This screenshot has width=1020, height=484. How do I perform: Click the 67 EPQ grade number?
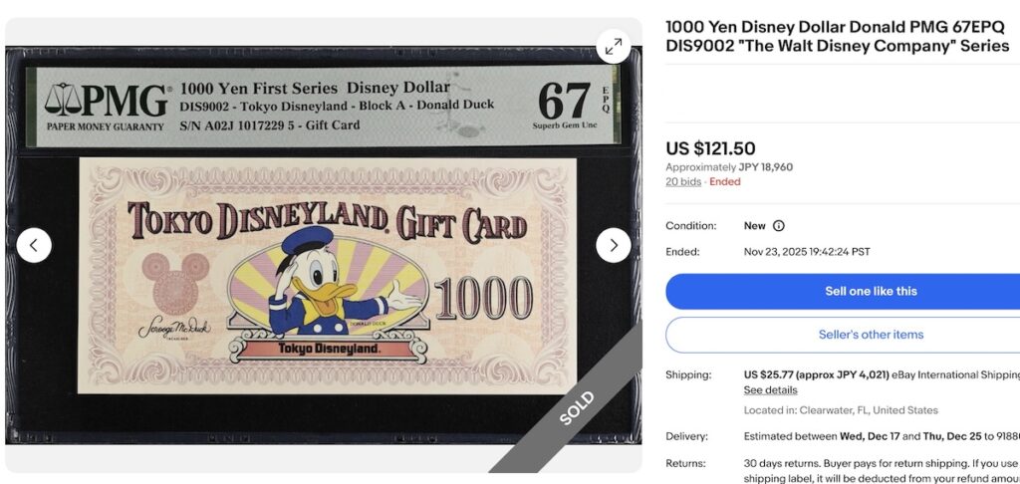click(564, 101)
